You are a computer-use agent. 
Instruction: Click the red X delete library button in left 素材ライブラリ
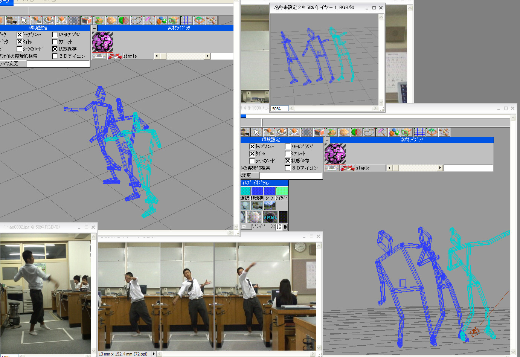115,56
